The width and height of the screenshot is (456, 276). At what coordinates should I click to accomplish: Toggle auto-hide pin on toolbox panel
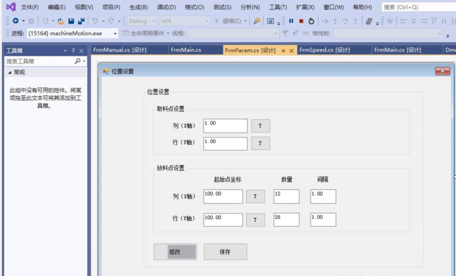pyautogui.click(x=73, y=51)
